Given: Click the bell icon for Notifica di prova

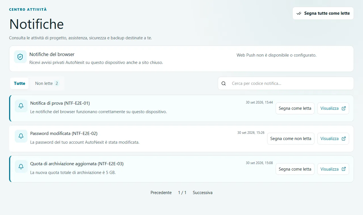Looking at the screenshot, I should click(21, 106).
